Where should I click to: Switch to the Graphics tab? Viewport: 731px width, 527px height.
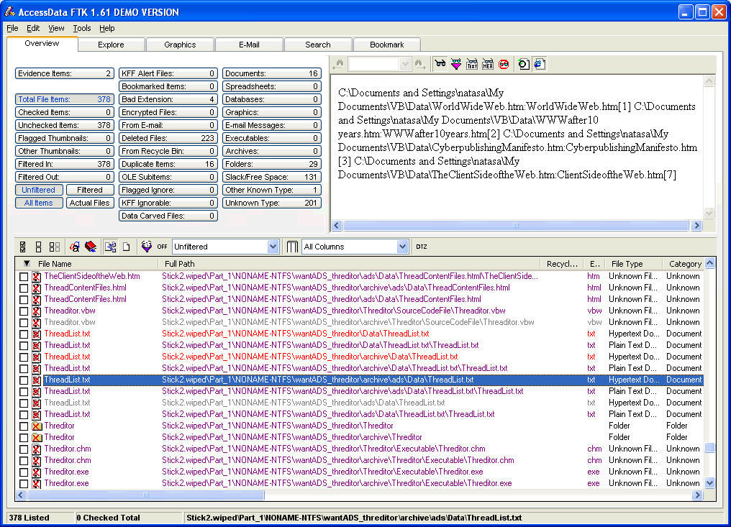pos(180,45)
